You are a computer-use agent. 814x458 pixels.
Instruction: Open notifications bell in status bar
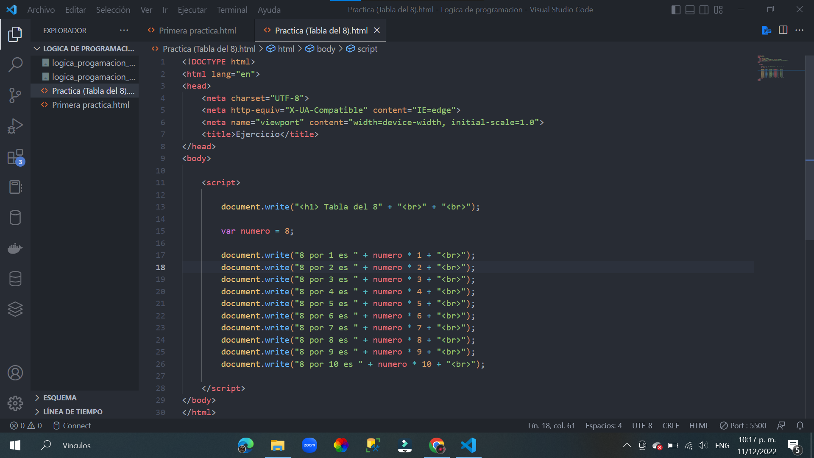coord(800,425)
